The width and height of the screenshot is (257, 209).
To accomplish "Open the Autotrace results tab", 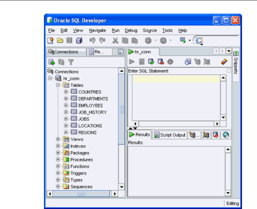I will click(x=206, y=135).
